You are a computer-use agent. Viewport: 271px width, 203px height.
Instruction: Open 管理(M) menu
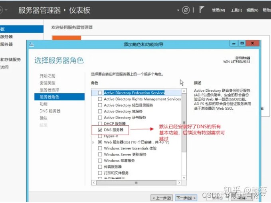218,10
